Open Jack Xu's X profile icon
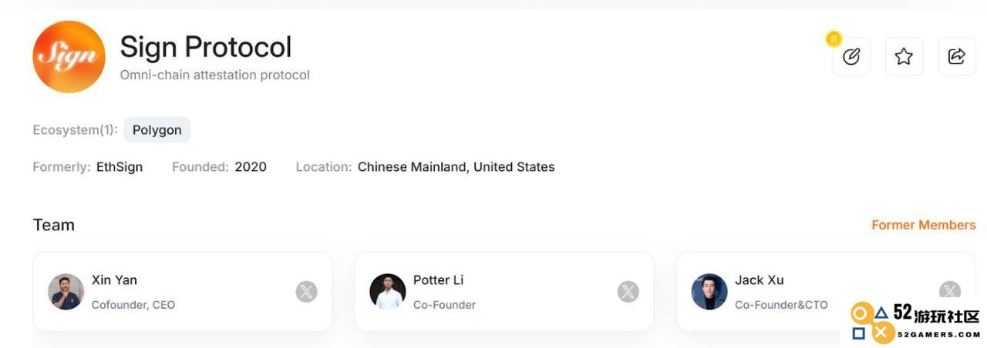Image resolution: width=987 pixels, height=348 pixels. point(949,290)
